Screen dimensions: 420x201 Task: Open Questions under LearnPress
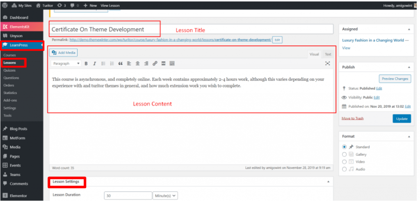pos(11,78)
